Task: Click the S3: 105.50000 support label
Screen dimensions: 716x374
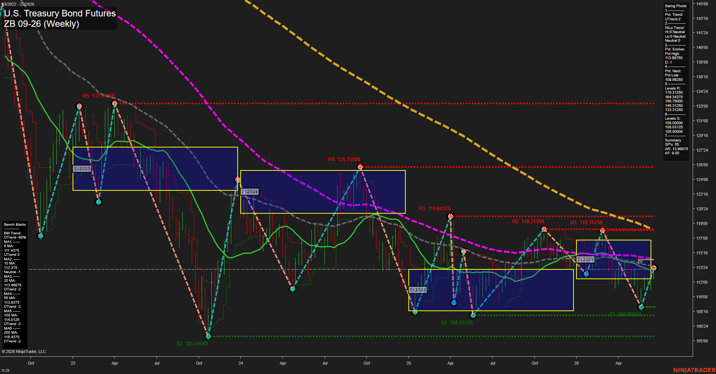Action: [x=192, y=344]
